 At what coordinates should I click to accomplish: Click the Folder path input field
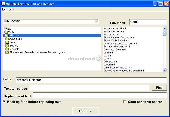click(x=91, y=80)
